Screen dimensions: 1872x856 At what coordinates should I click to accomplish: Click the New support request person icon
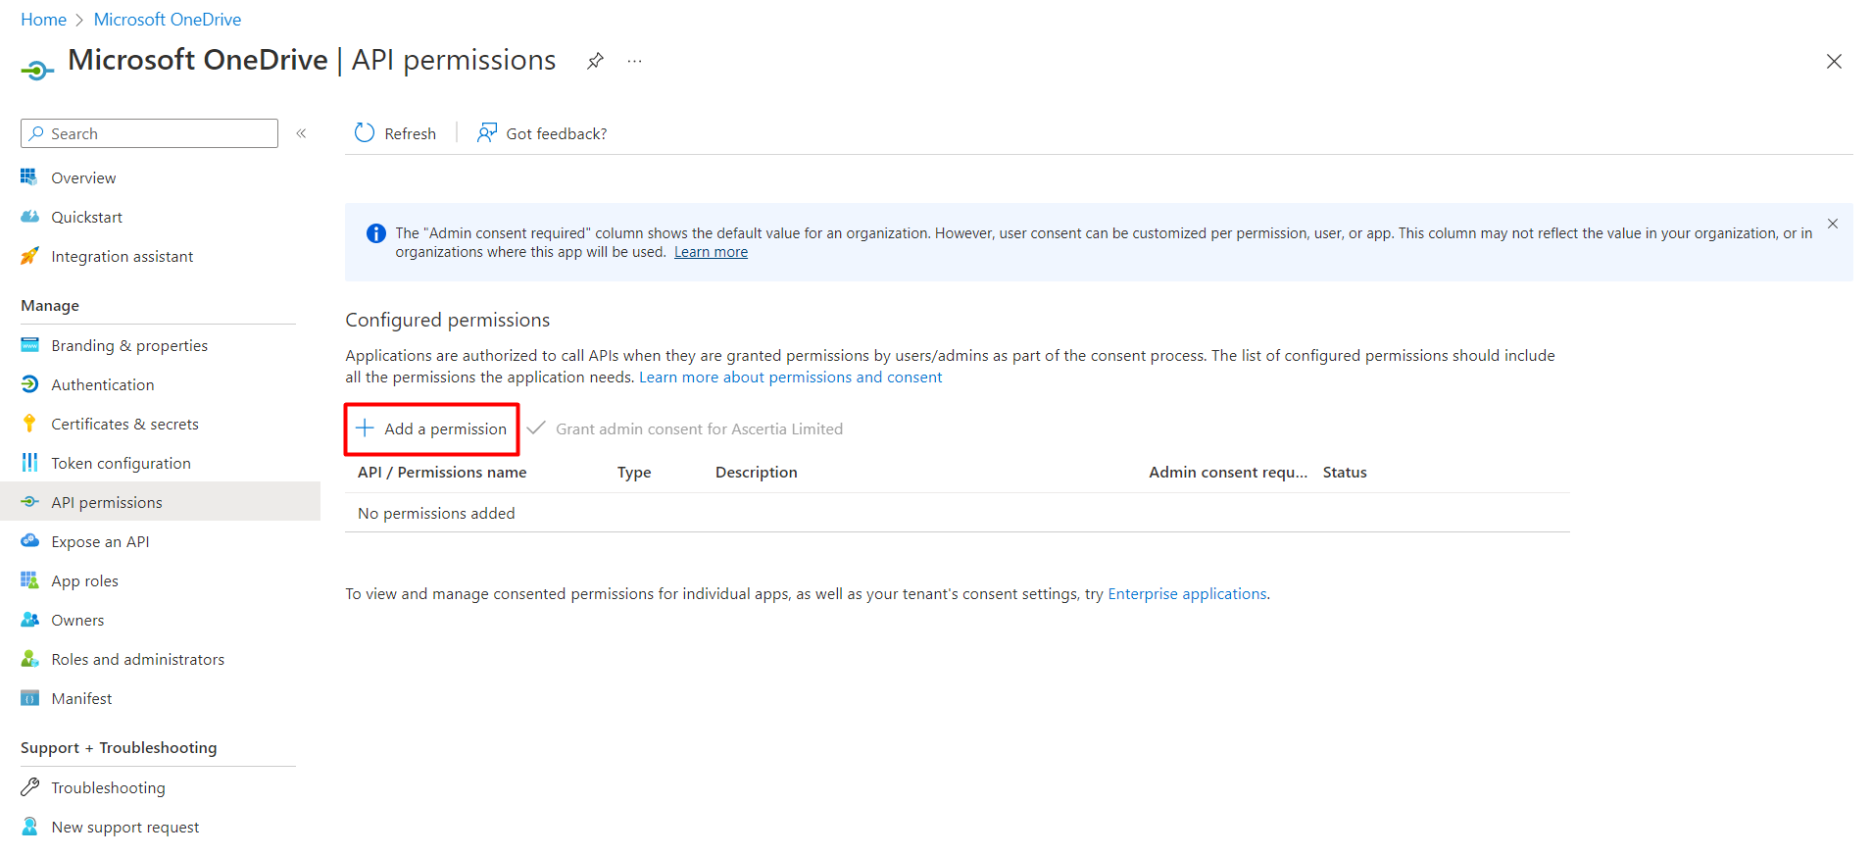point(29,827)
